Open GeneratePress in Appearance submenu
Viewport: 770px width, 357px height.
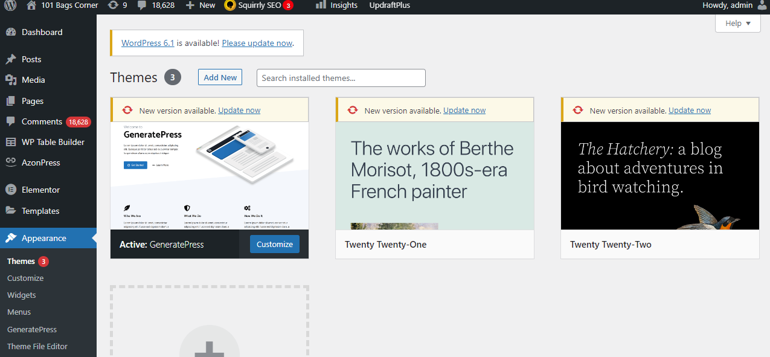click(32, 330)
